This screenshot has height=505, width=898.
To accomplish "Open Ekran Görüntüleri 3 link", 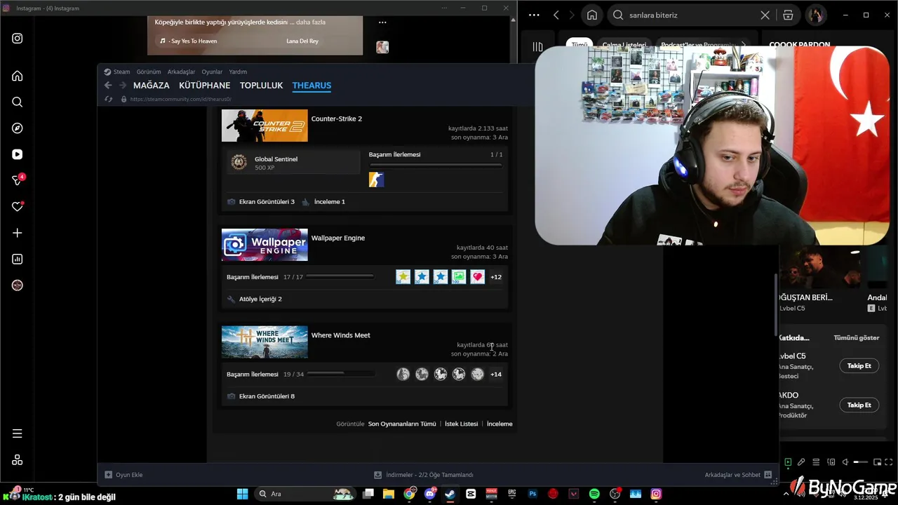I will pos(261,201).
